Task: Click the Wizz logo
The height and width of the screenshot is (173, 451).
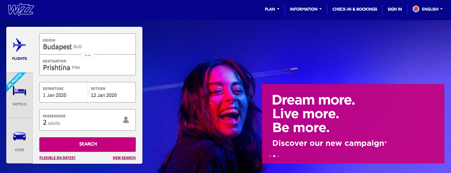Action: pos(21,9)
